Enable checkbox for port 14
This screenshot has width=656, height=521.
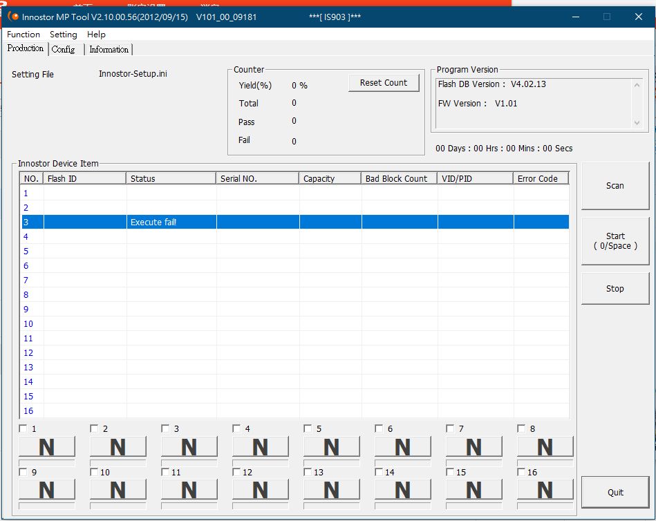[x=379, y=472]
